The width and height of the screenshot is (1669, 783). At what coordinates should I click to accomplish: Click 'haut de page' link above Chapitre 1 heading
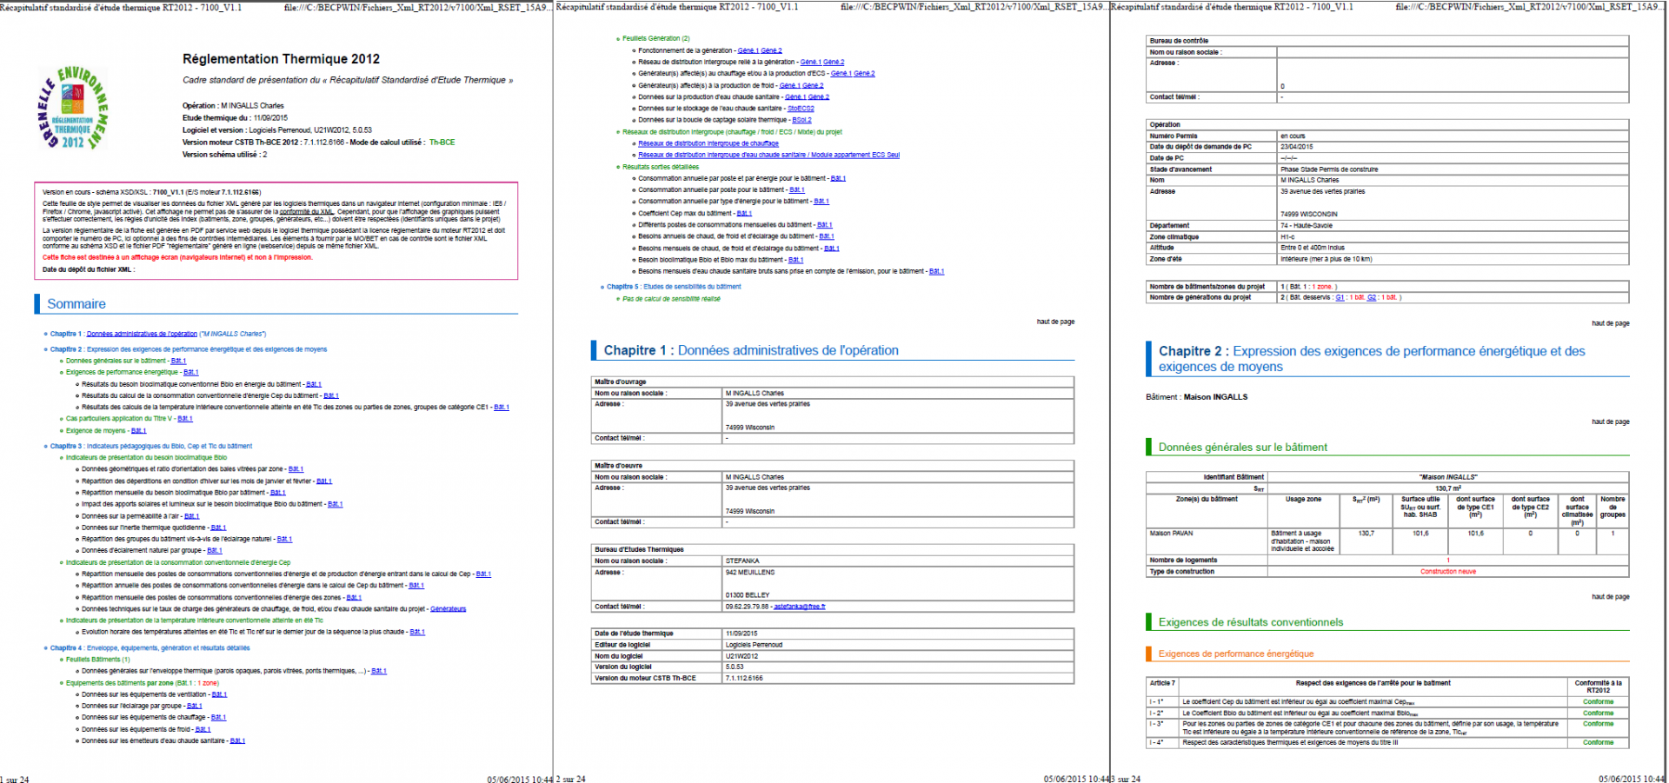click(x=1055, y=322)
